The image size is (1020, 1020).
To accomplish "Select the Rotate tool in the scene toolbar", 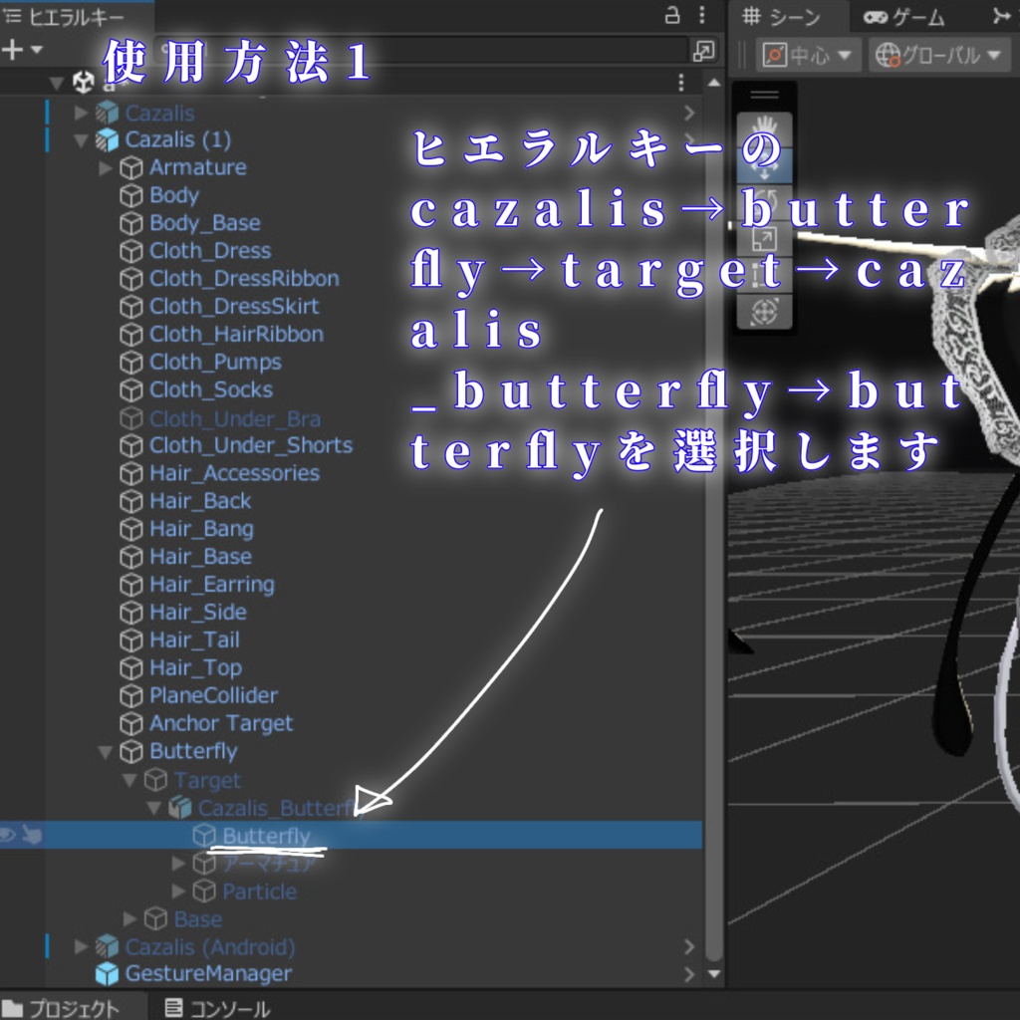I will pyautogui.click(x=763, y=201).
